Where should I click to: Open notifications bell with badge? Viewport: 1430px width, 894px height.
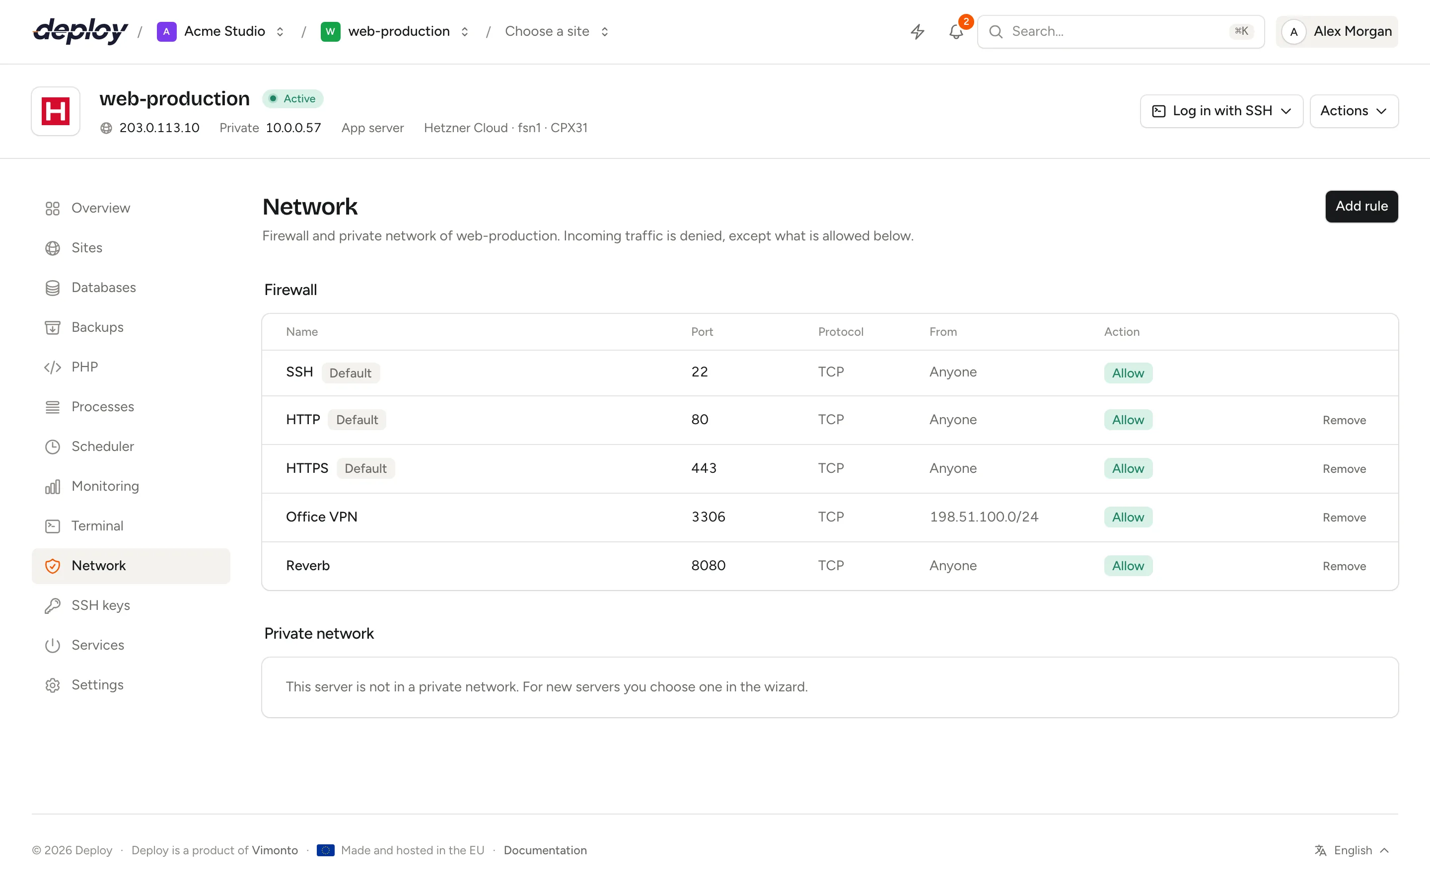(x=956, y=31)
